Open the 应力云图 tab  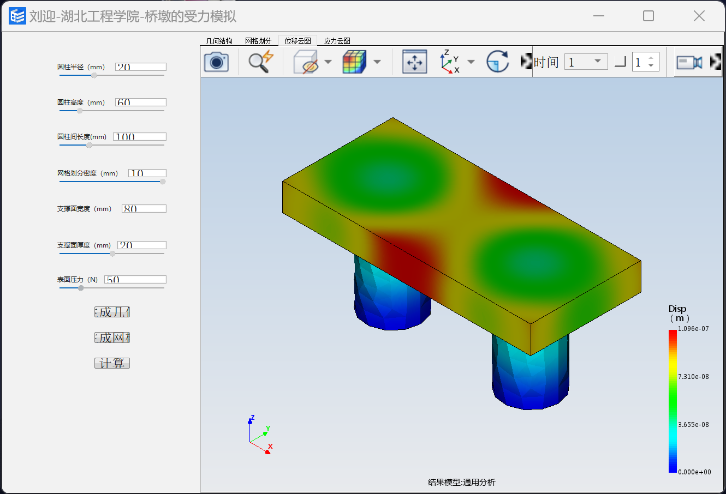337,41
